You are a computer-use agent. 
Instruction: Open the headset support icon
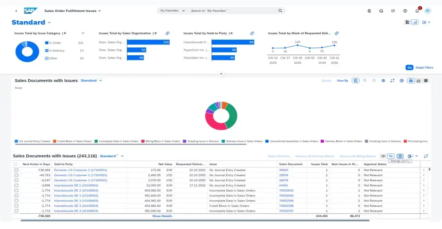pos(381,11)
